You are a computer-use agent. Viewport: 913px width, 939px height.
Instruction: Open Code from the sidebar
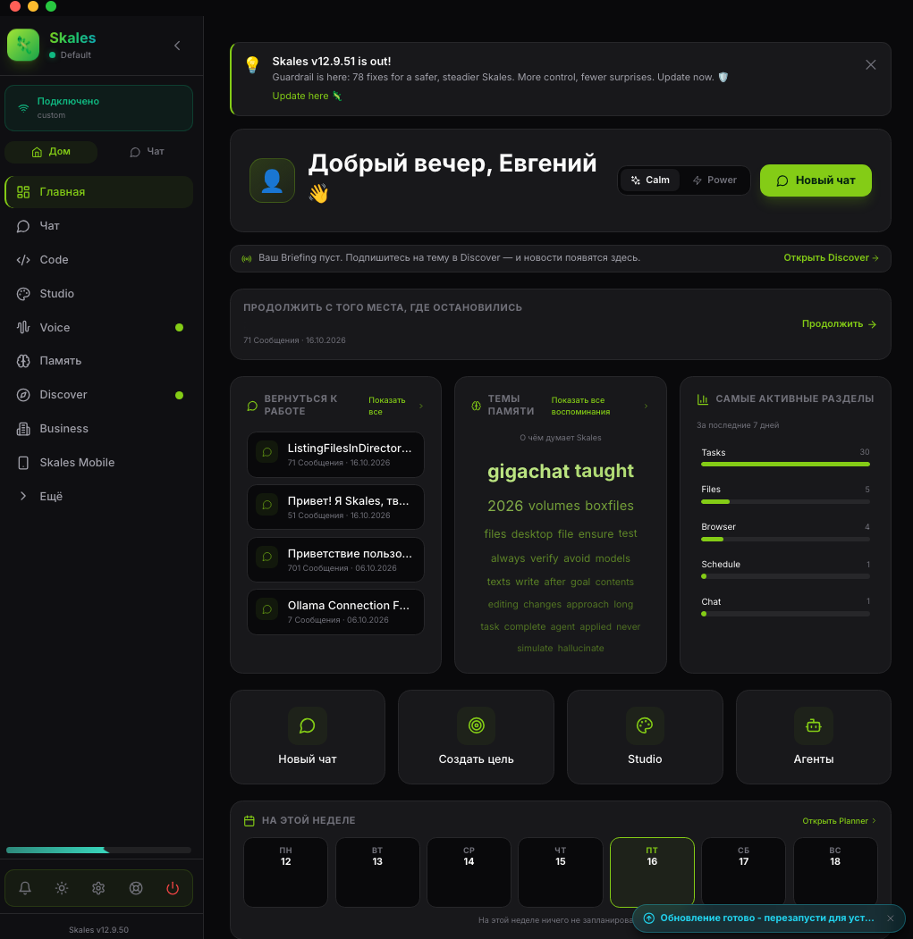(99, 260)
